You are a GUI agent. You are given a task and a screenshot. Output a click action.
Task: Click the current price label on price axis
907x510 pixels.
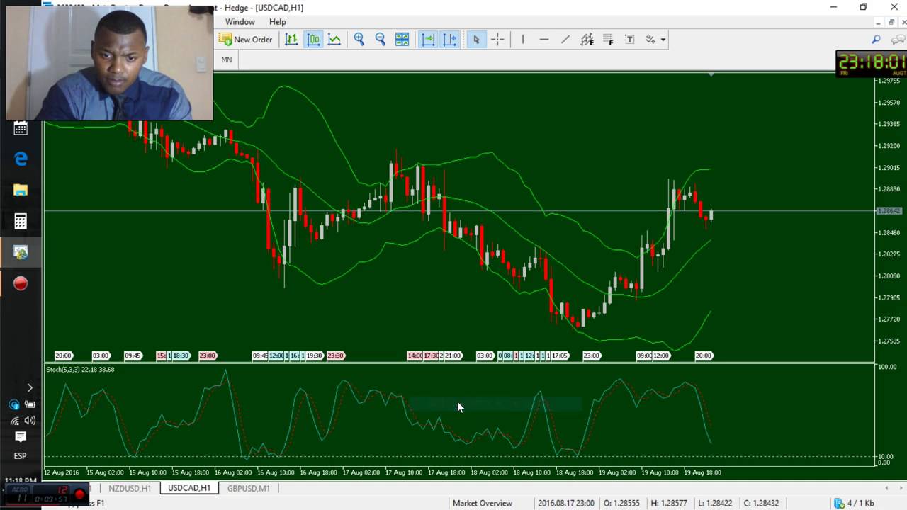pos(889,211)
